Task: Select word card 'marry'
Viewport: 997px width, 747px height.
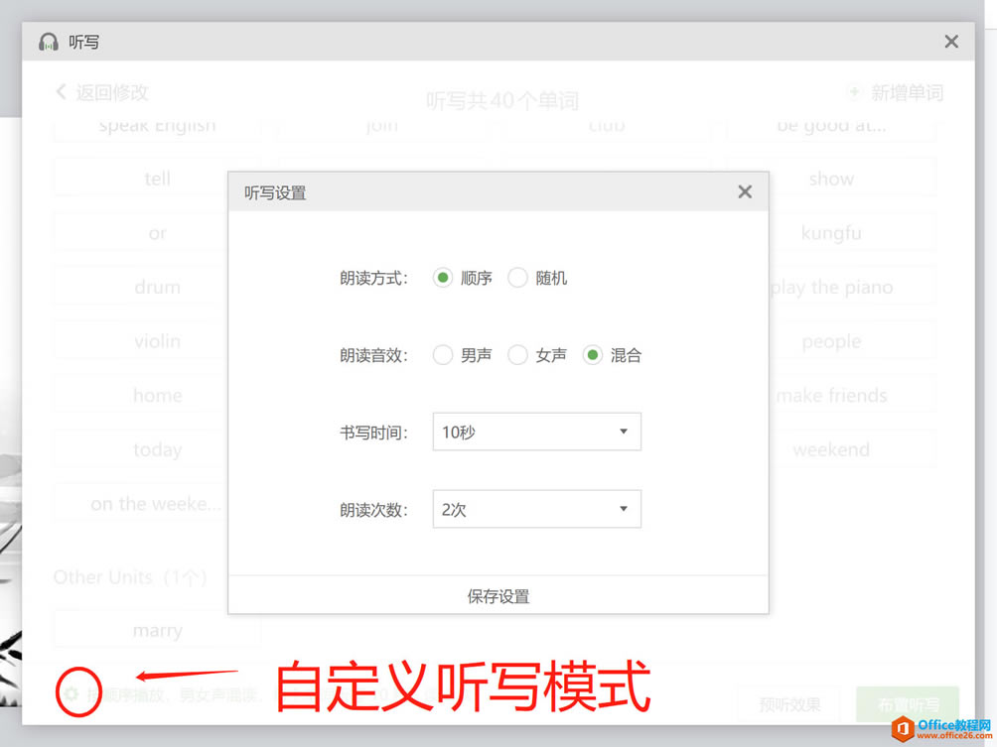Action: pos(158,630)
